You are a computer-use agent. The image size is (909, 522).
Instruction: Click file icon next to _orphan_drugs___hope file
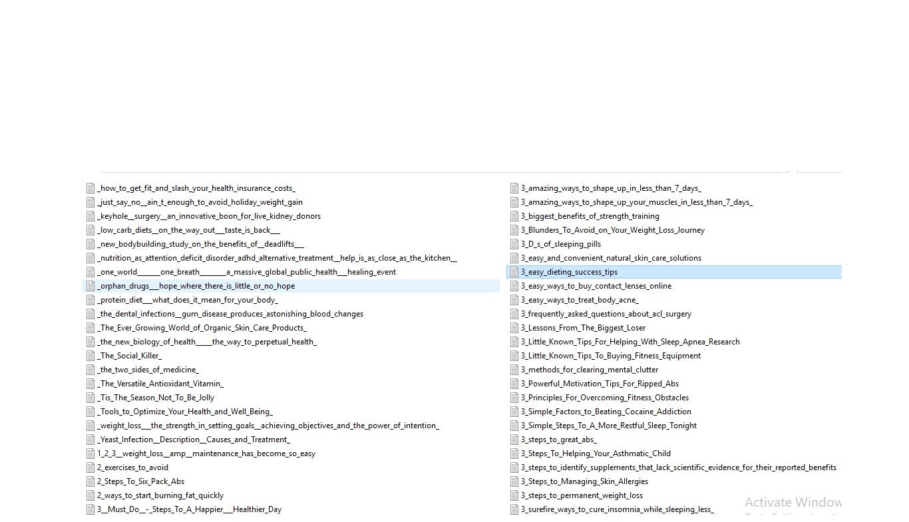tap(91, 286)
